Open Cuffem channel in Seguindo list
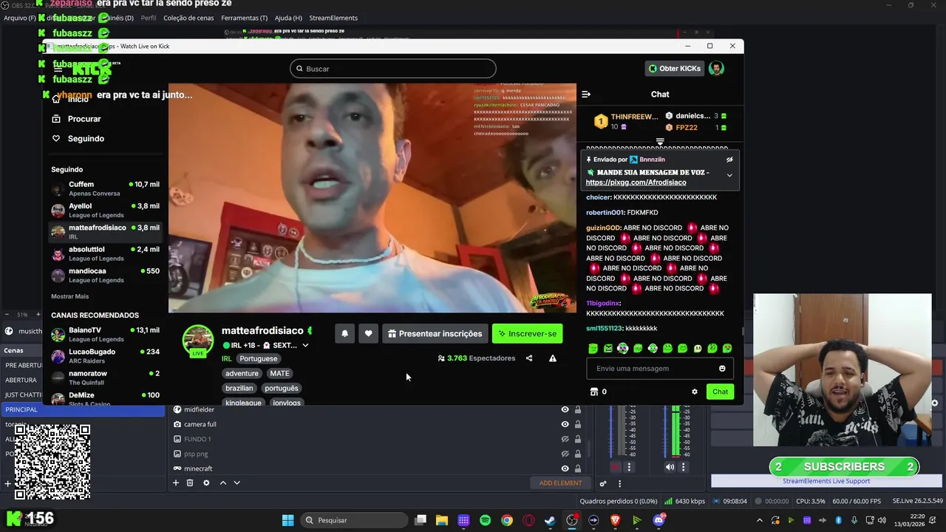946x532 pixels. pyautogui.click(x=106, y=188)
